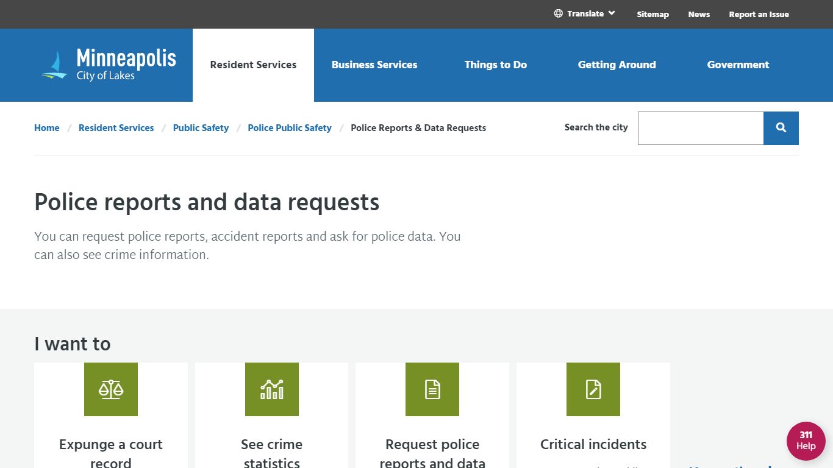The height and width of the screenshot is (468, 833).
Task: Open the Government menu
Action: [x=738, y=65]
